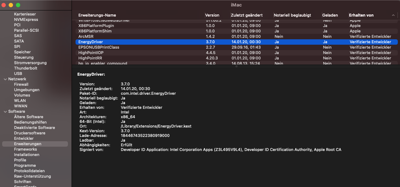400x187 pixels.
Task: Sort list by Version column header
Action: click(212, 15)
